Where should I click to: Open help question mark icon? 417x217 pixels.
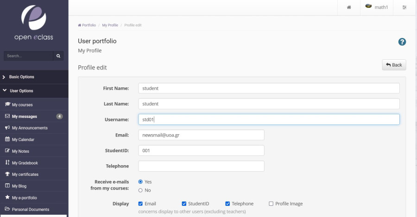[402, 42]
